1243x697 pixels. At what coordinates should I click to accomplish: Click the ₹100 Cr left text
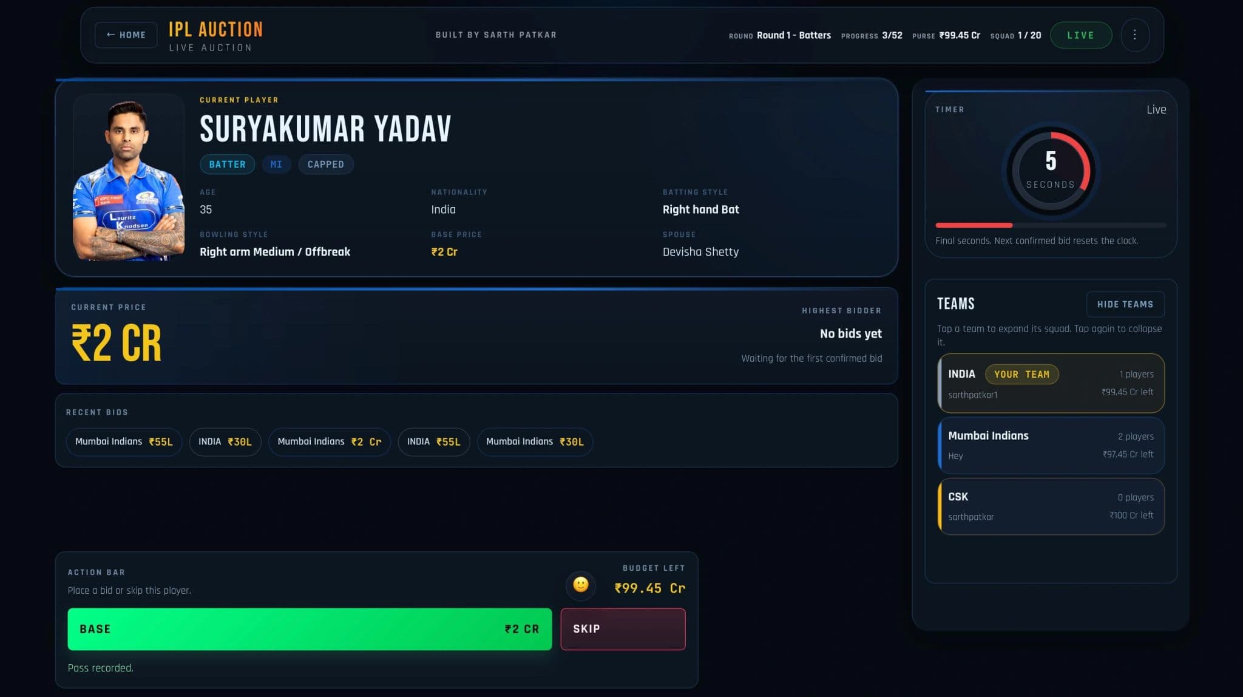(x=1131, y=515)
